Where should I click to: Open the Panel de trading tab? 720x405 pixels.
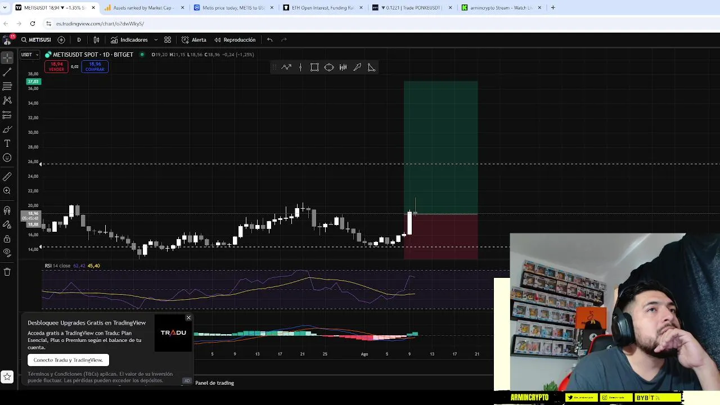[214, 383]
